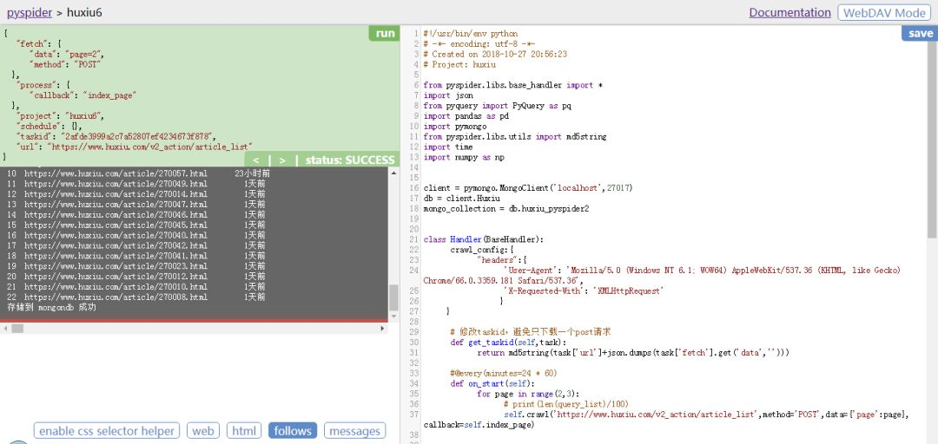Image resolution: width=938 pixels, height=444 pixels.
Task: Go to next task with > arrow
Action: pos(282,160)
